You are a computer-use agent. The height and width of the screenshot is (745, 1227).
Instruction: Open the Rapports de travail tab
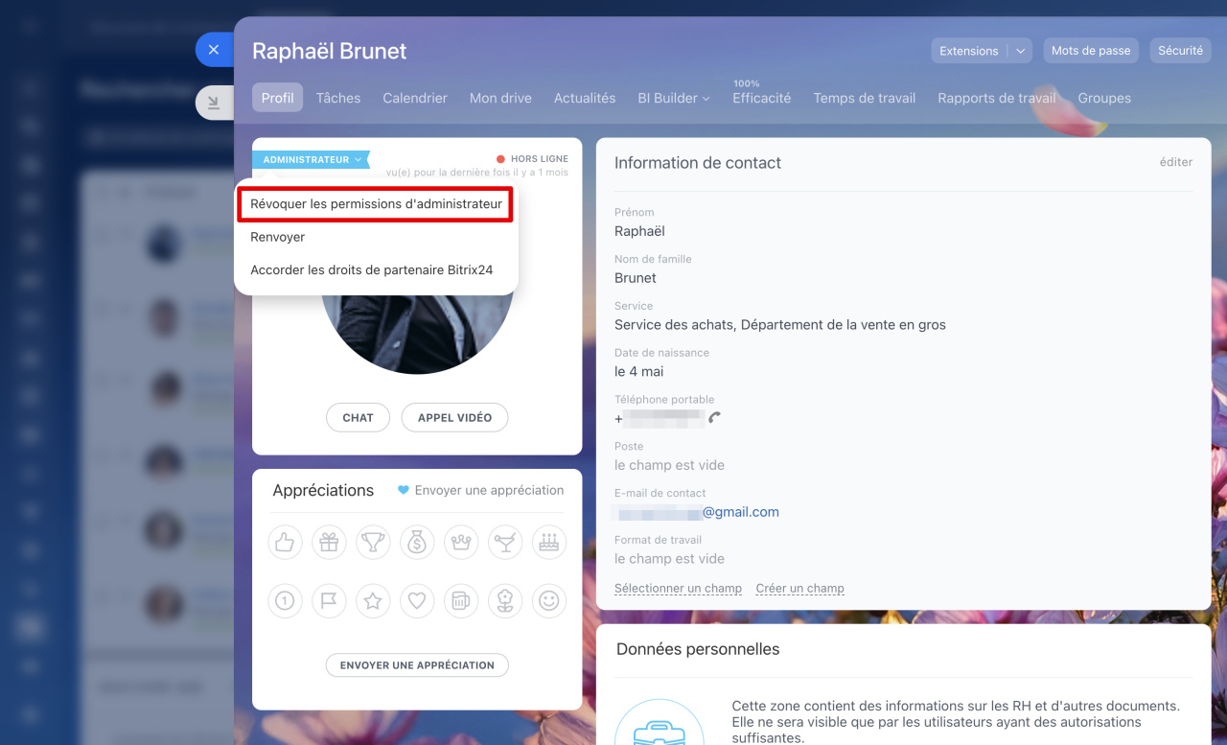[x=997, y=98]
